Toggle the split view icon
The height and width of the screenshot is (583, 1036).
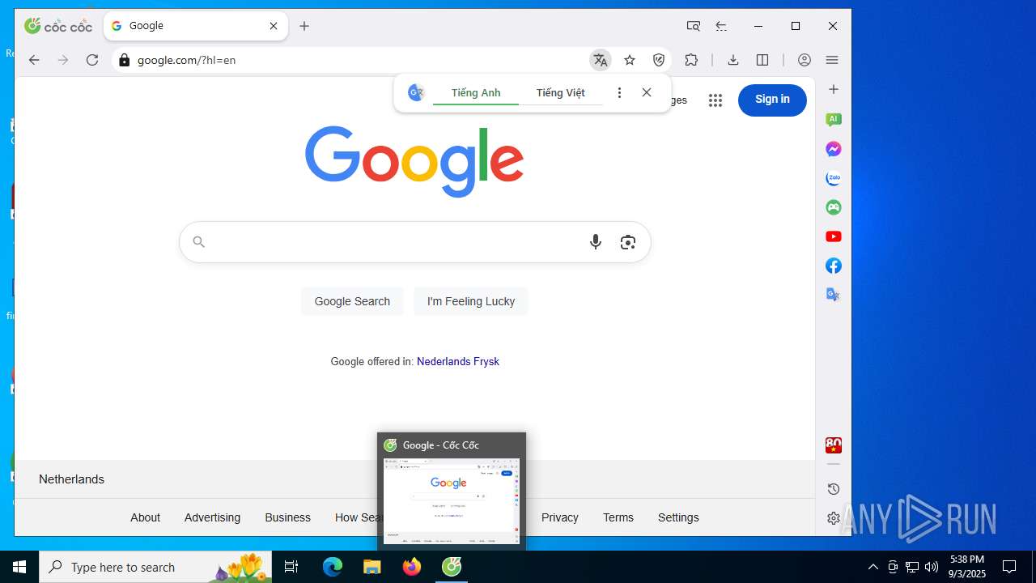pyautogui.click(x=762, y=60)
